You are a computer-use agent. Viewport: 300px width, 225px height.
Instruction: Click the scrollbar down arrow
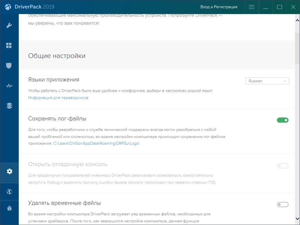[x=297, y=219]
